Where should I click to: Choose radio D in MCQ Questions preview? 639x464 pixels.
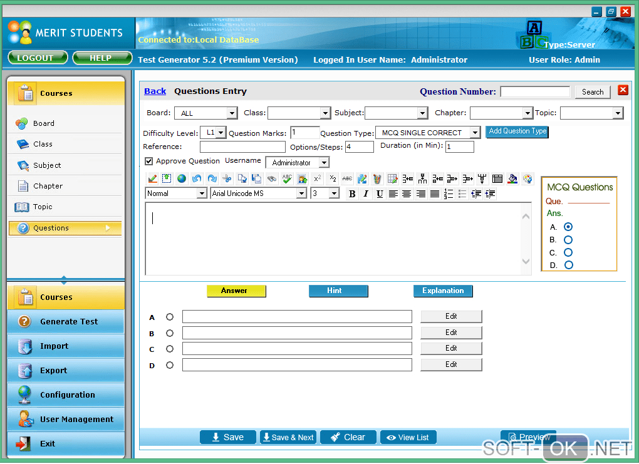pyautogui.click(x=568, y=266)
